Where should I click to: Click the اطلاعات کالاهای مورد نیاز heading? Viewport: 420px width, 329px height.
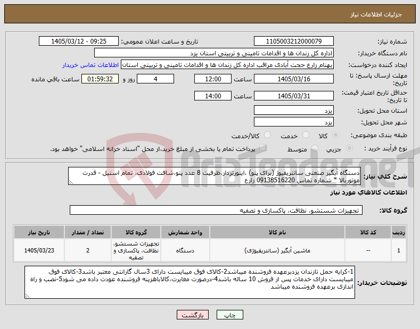pos(368,192)
